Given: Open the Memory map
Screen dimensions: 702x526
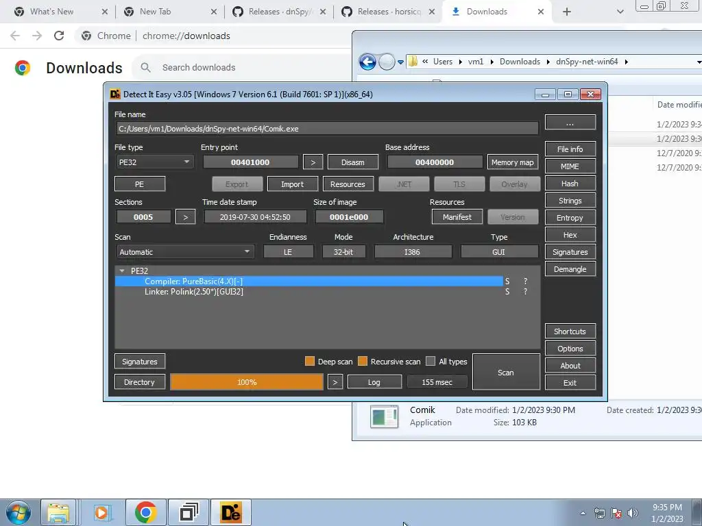Looking at the screenshot, I should [513, 162].
